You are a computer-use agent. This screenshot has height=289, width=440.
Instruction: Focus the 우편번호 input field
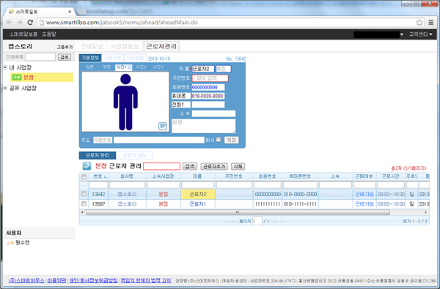pos(103,140)
